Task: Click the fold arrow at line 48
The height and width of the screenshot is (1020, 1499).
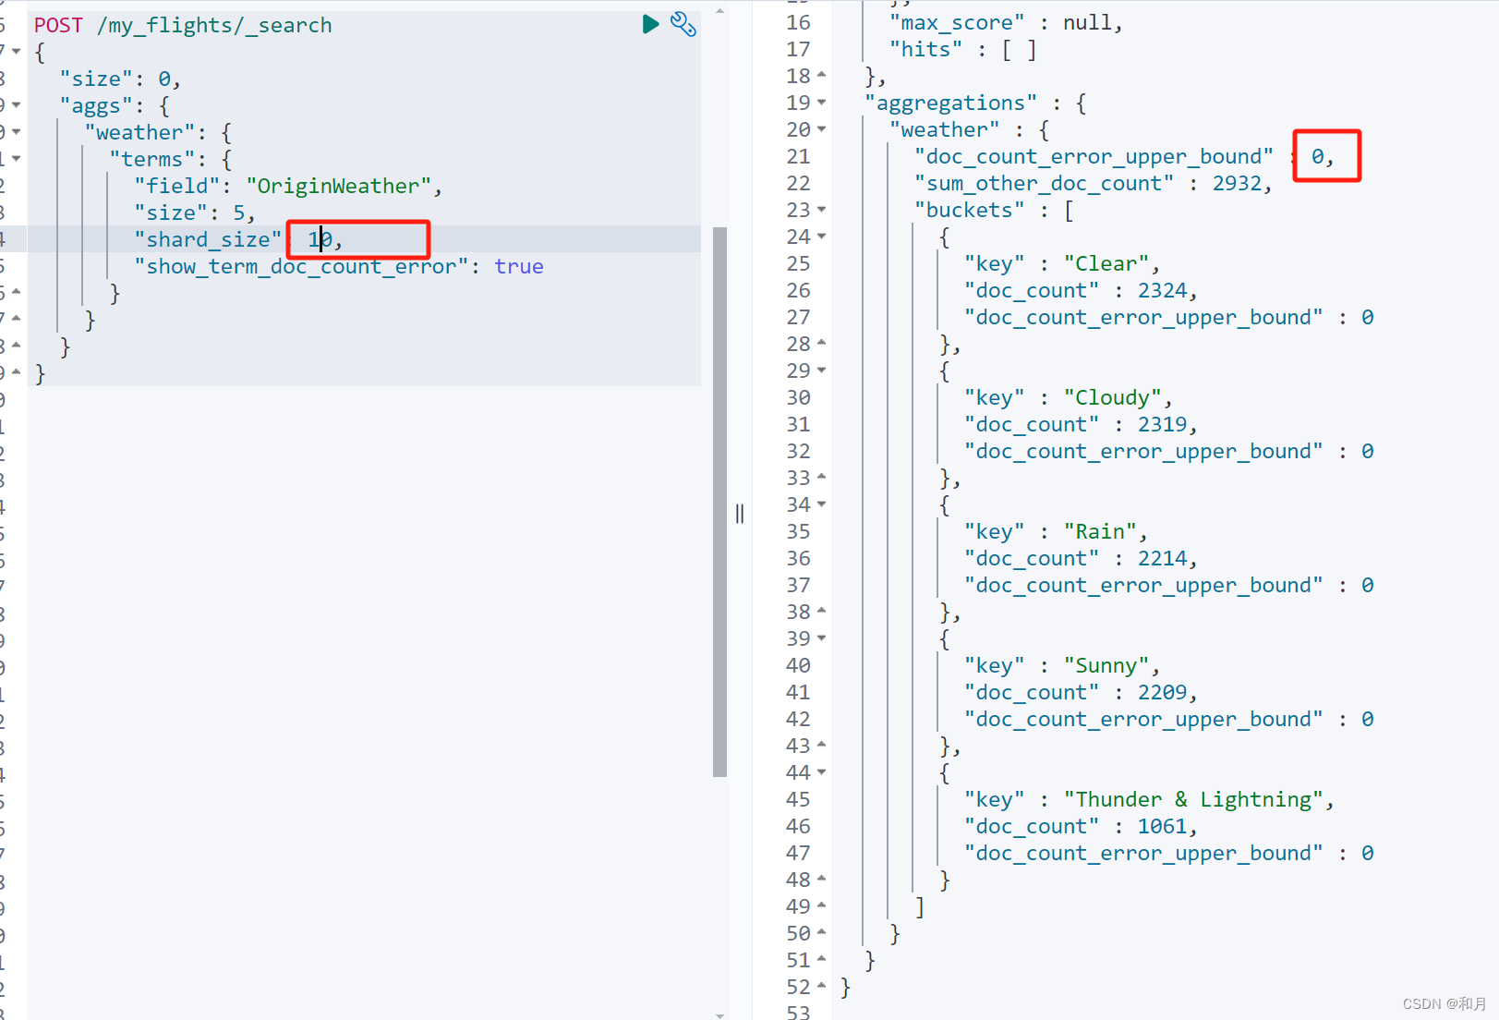Action: (x=822, y=880)
